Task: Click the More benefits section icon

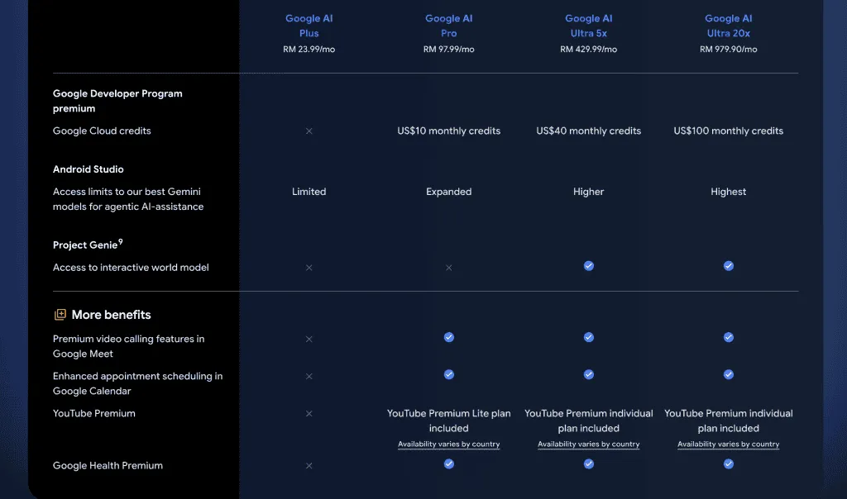Action: (x=60, y=315)
